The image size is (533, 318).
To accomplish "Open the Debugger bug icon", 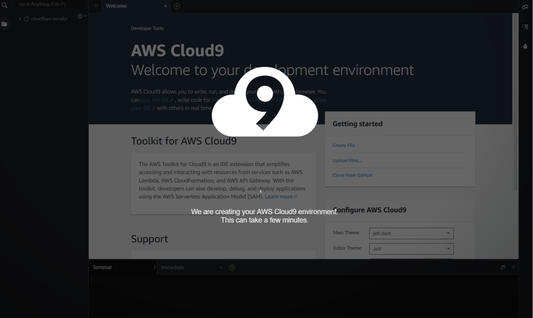I will pyautogui.click(x=525, y=46).
